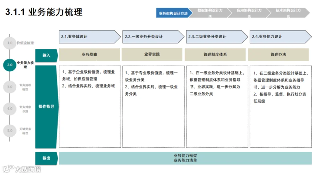Click the 2.2.一级业务分类设计 arrow
Screen dimensions: 312x175
point(154,37)
